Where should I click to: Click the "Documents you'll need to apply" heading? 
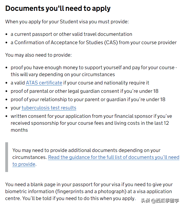[x=58, y=8]
